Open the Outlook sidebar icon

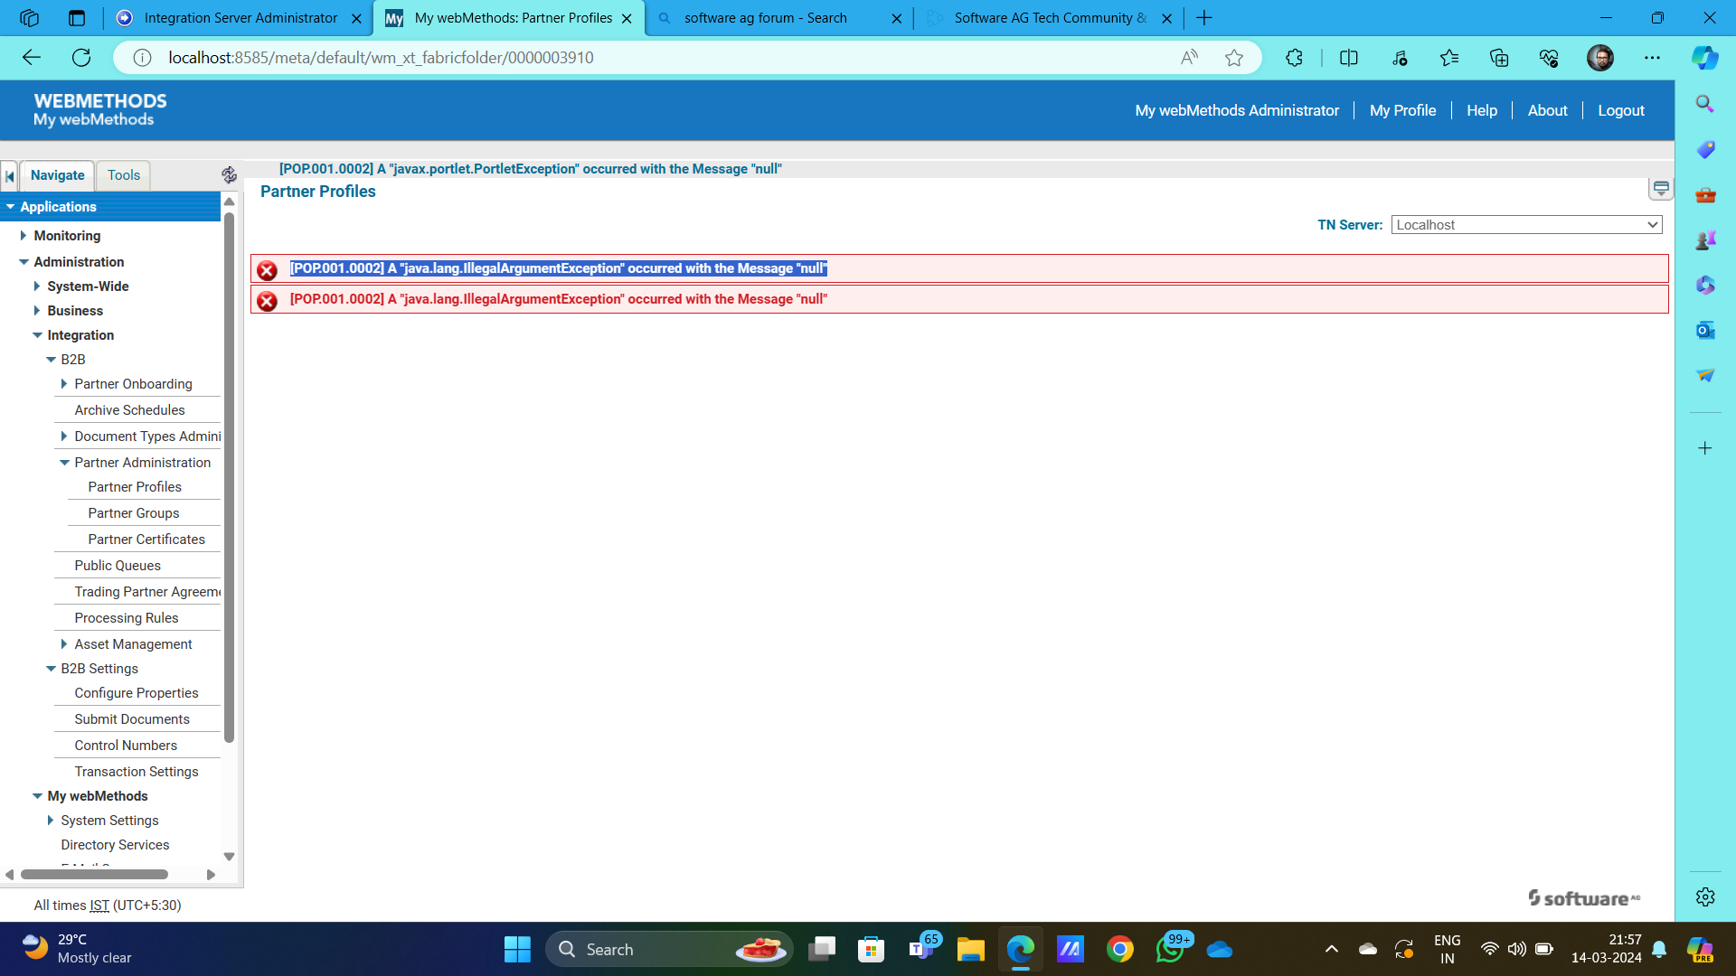click(1704, 330)
